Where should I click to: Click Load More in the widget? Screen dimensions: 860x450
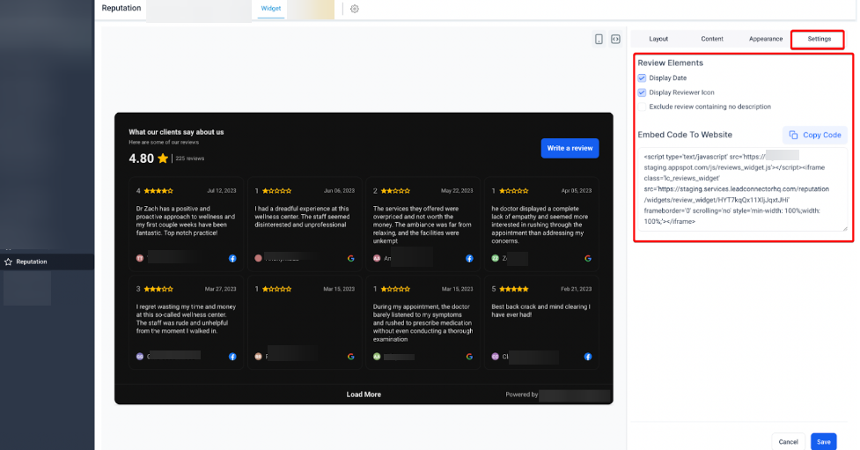tap(364, 395)
